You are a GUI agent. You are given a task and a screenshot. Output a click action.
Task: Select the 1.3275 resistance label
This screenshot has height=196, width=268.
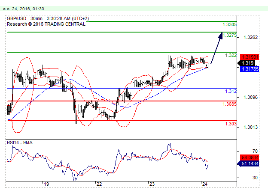(x=229, y=35)
